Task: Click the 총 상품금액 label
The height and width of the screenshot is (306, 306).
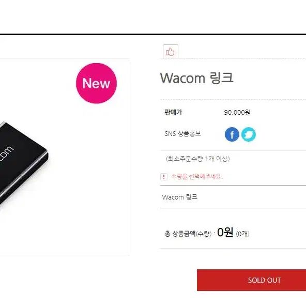Action: coord(180,234)
